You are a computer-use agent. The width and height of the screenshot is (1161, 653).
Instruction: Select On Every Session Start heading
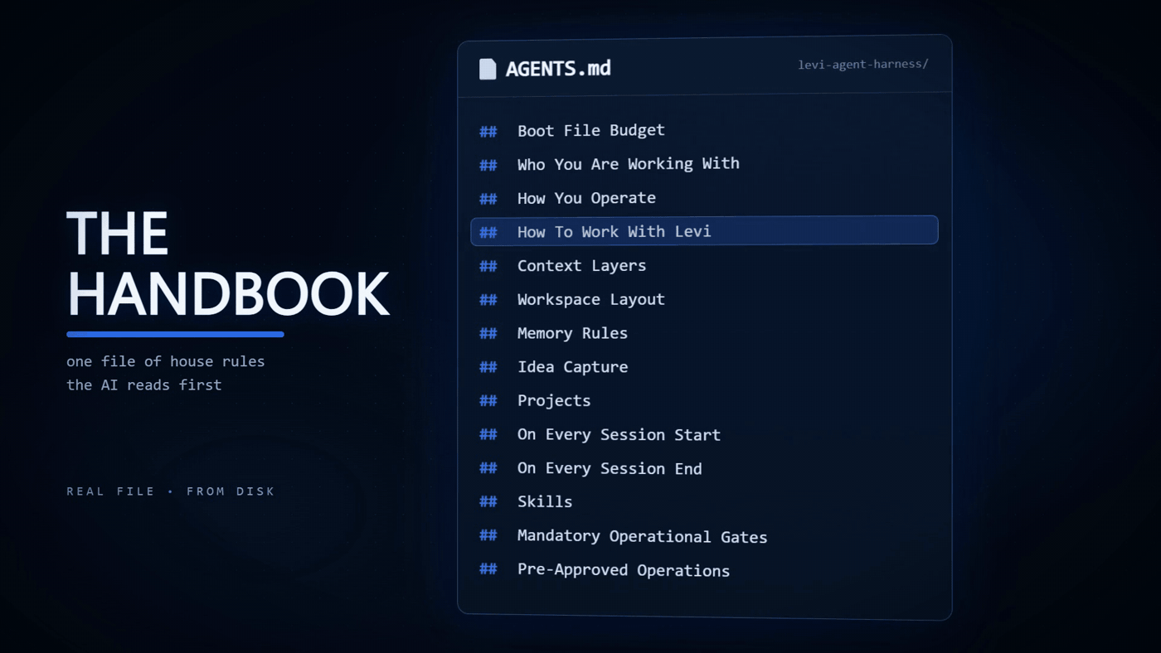[619, 435]
